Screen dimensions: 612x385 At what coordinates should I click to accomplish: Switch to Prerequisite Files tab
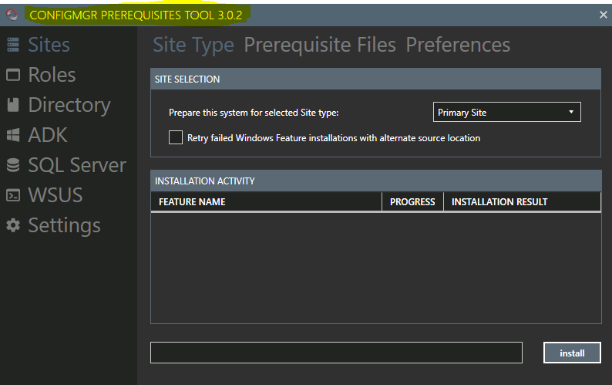tap(320, 46)
